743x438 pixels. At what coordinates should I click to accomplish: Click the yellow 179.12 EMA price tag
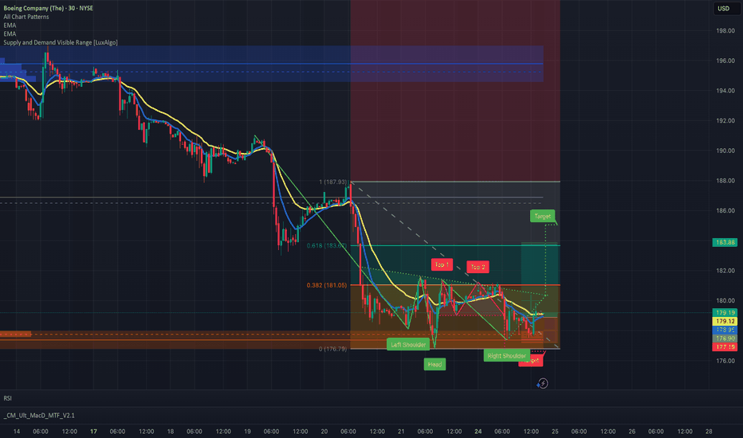coord(724,320)
